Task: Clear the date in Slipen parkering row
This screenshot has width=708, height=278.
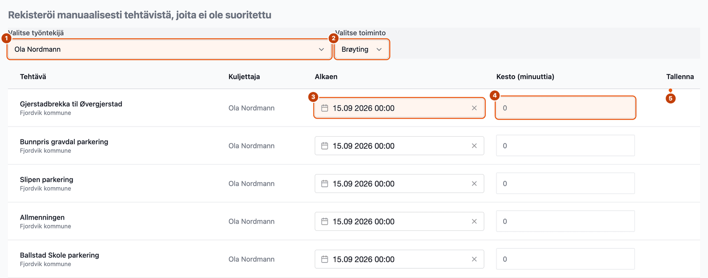Action: pos(474,184)
